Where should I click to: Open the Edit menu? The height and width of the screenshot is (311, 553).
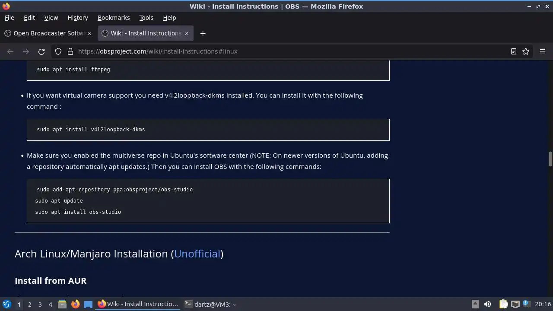[x=29, y=18]
